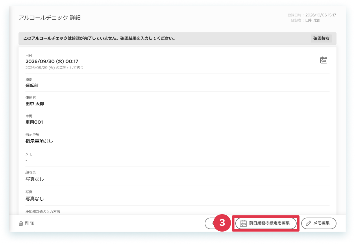Open 前日業務の設定を編集

point(266,223)
